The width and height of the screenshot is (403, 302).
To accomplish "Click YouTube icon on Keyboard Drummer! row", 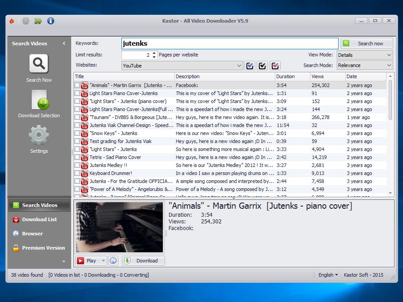I will tap(85, 173).
